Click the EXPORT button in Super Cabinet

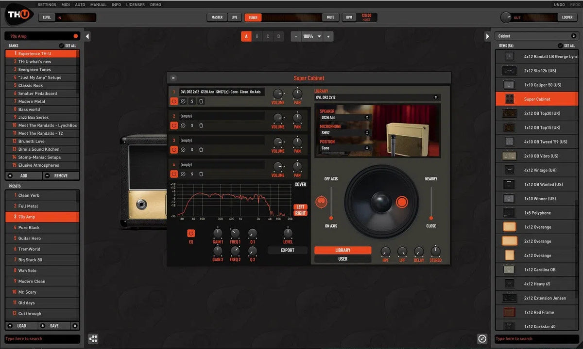(x=288, y=250)
